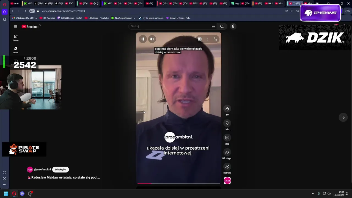Enter fullscreen mode for the Short

pos(215,39)
